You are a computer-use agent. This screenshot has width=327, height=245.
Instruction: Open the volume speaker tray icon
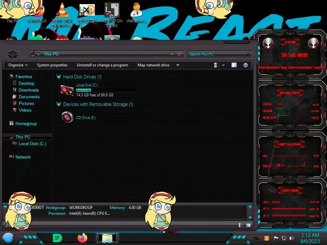(x=292, y=238)
